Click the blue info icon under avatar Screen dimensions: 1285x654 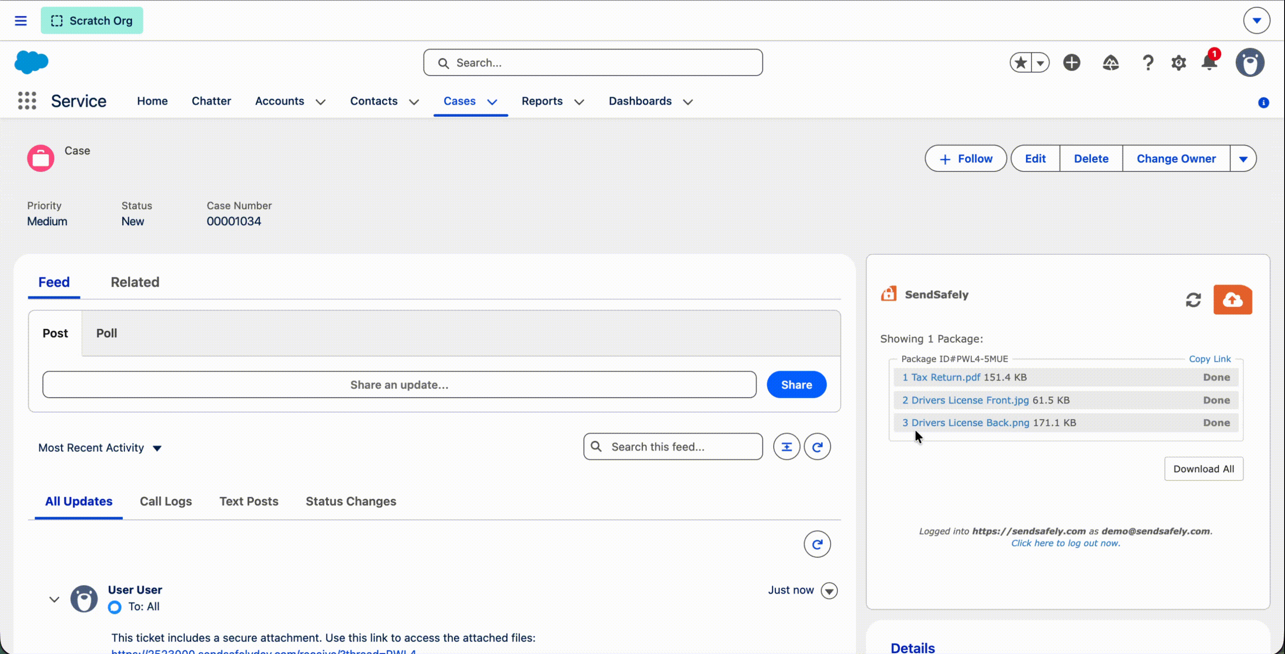coord(1263,103)
